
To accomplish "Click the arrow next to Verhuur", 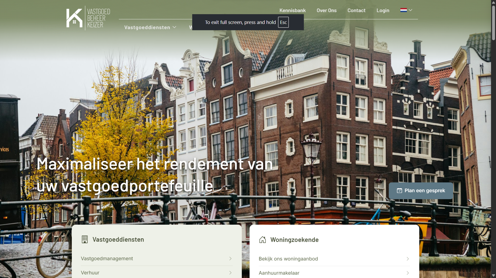I will click(230, 273).
